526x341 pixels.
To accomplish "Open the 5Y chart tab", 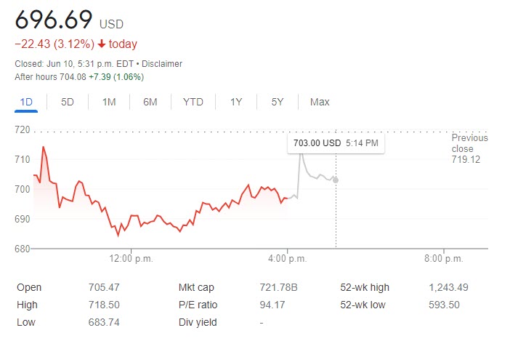I will pos(278,102).
